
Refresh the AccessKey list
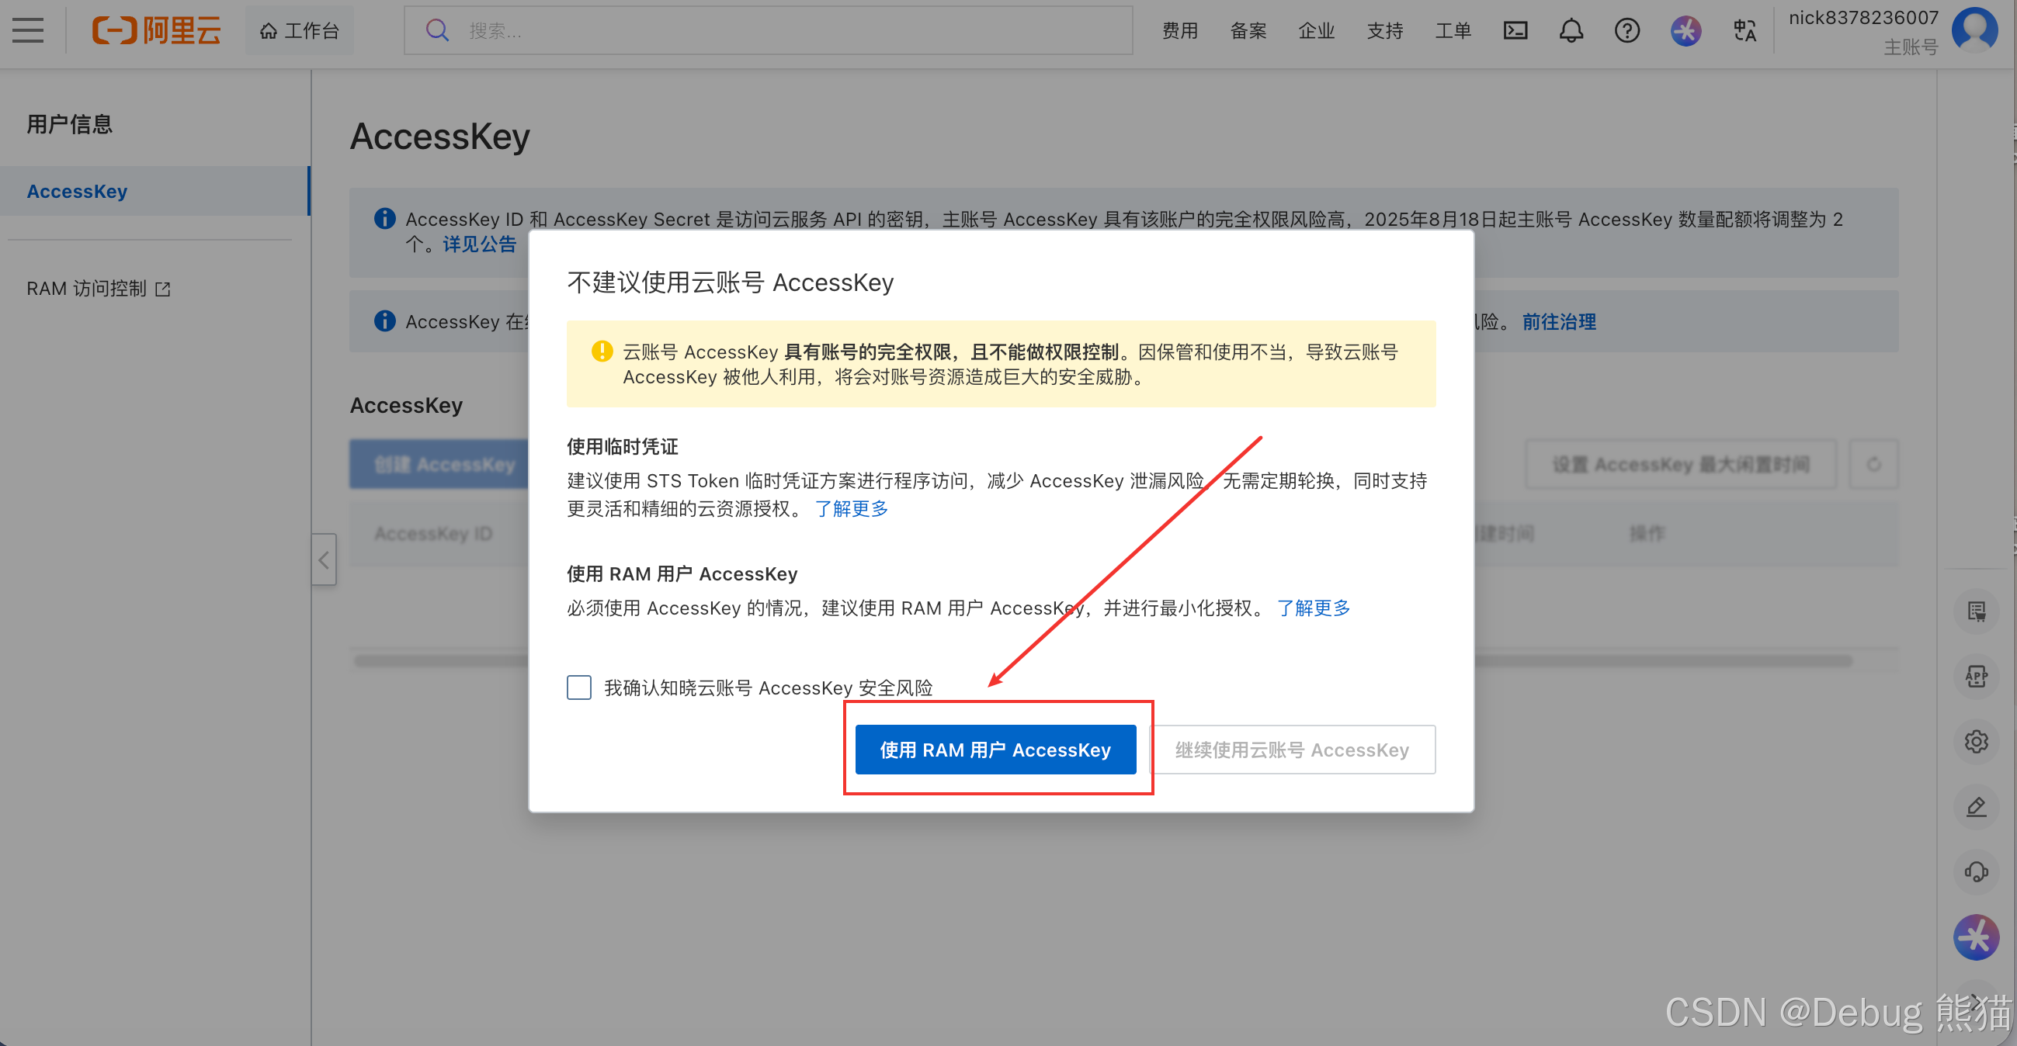coord(1874,464)
